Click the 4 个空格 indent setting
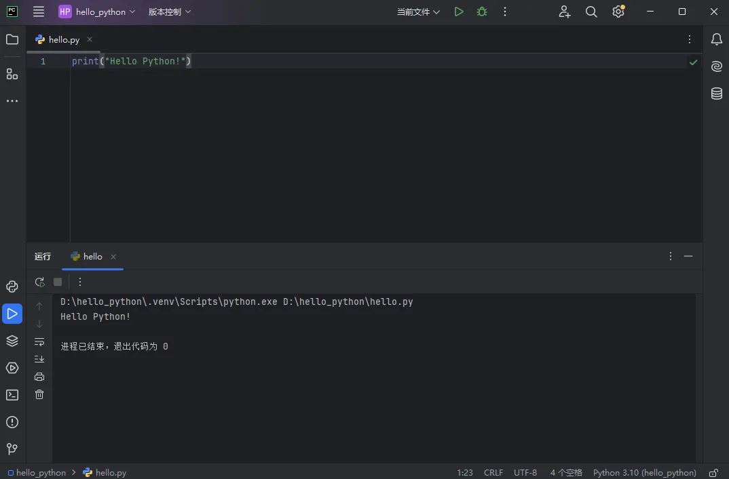This screenshot has width=729, height=479. pyautogui.click(x=566, y=472)
